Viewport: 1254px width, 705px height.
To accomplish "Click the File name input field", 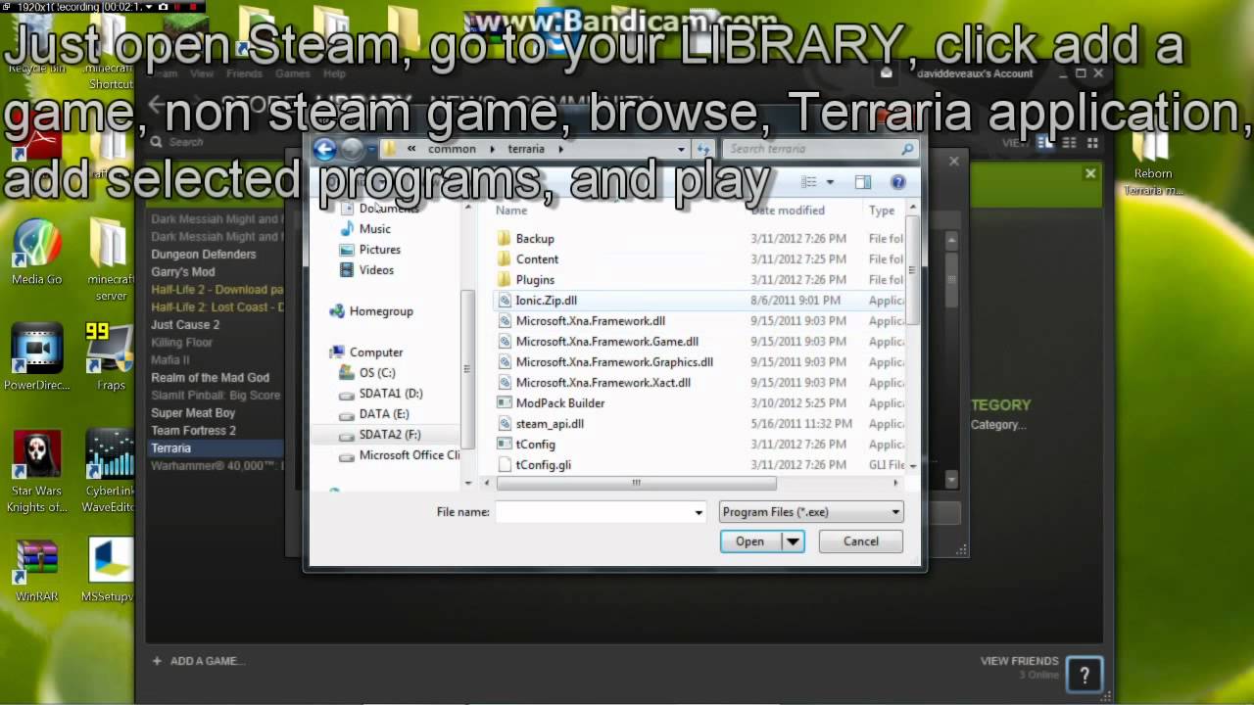I will click(x=594, y=512).
